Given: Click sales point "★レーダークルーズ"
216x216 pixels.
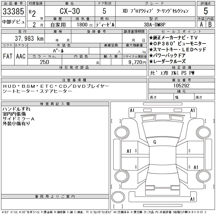Looking at the screenshot, I should (x=167, y=61).
